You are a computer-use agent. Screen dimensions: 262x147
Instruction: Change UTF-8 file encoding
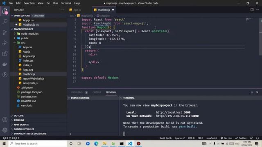tap(191, 138)
